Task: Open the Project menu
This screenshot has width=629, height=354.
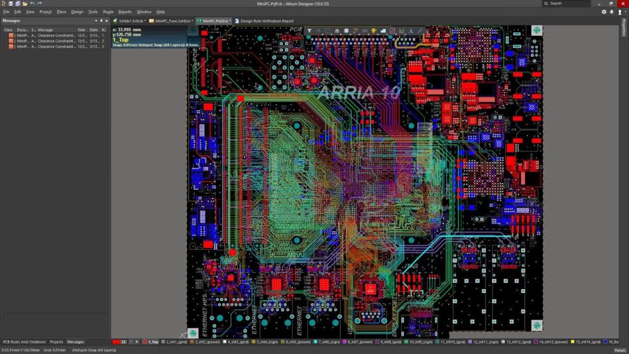Action: pyautogui.click(x=45, y=12)
